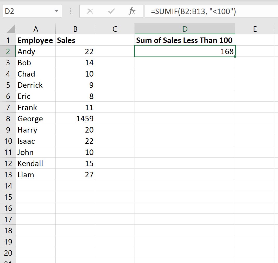The image size is (278, 263).
Task: Select empty cell E2
Action: coord(255,51)
